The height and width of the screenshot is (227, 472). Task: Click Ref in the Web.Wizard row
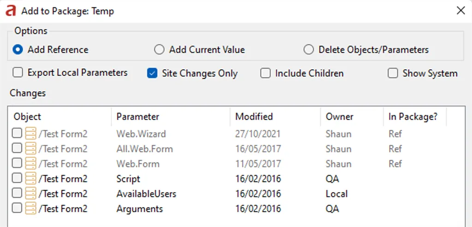pyautogui.click(x=395, y=134)
